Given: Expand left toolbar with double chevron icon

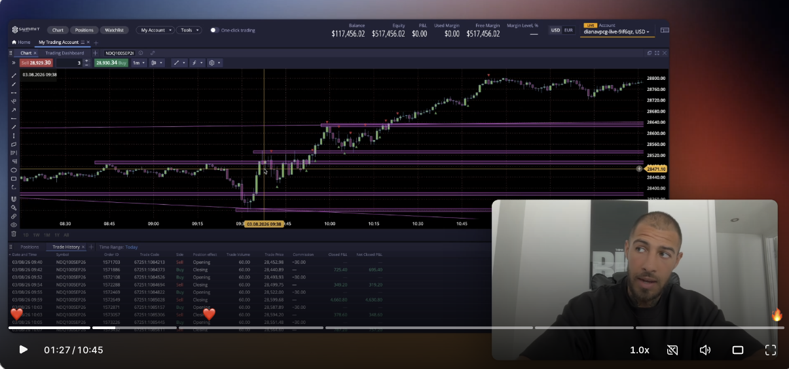Looking at the screenshot, I should pyautogui.click(x=14, y=63).
